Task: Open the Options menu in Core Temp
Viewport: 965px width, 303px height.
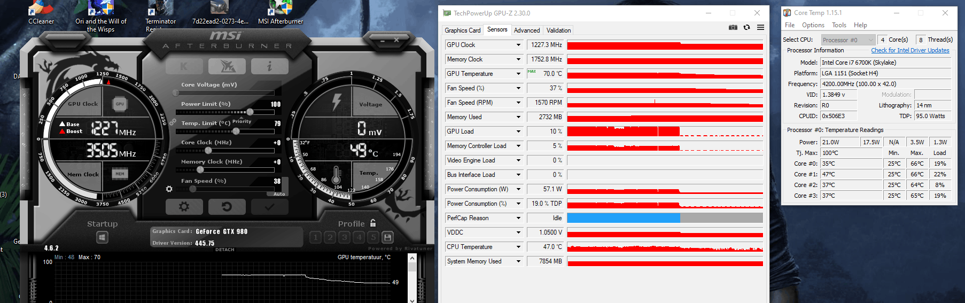Action: point(813,25)
